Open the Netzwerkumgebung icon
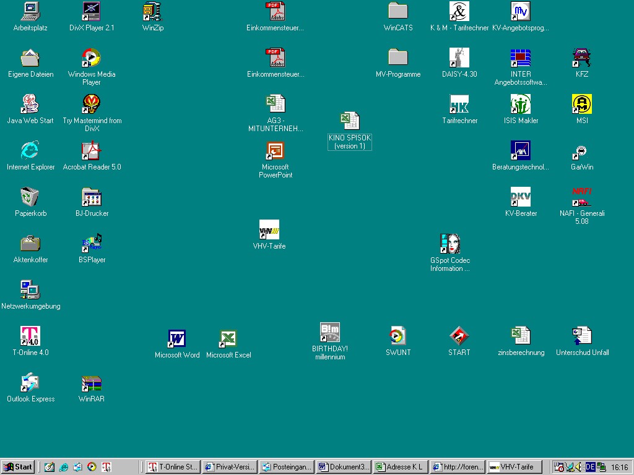 (30, 290)
